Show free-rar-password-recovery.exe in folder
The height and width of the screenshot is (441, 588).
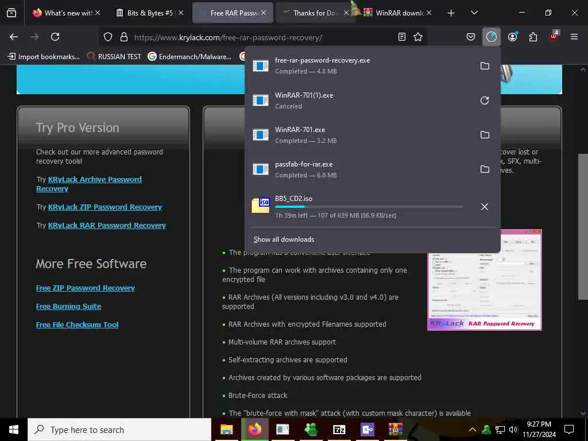pyautogui.click(x=485, y=66)
